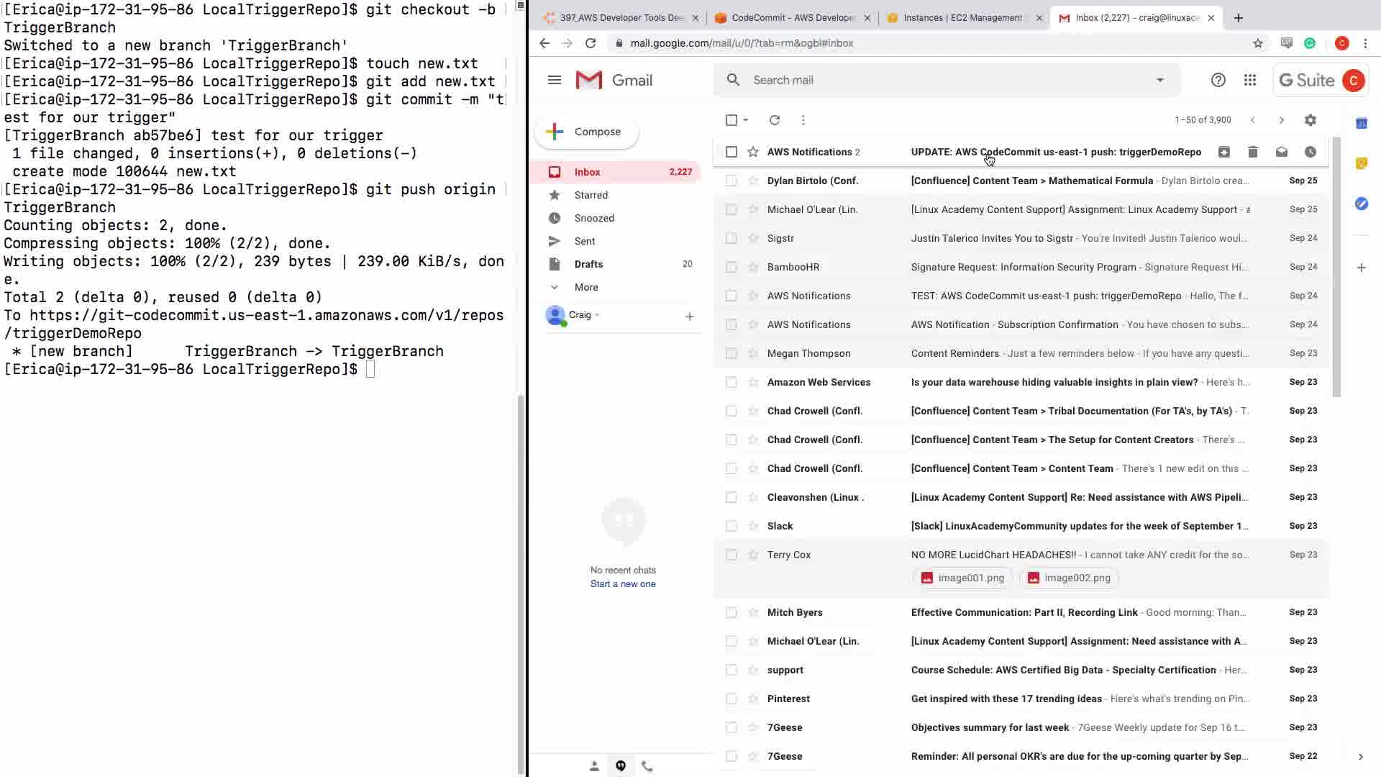This screenshot has height=777, width=1381.
Task: Open Gmail settings gear icon
Action: coord(1310,120)
